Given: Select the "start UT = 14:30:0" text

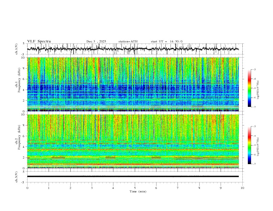Looking at the screenshot, I should coord(166,41).
